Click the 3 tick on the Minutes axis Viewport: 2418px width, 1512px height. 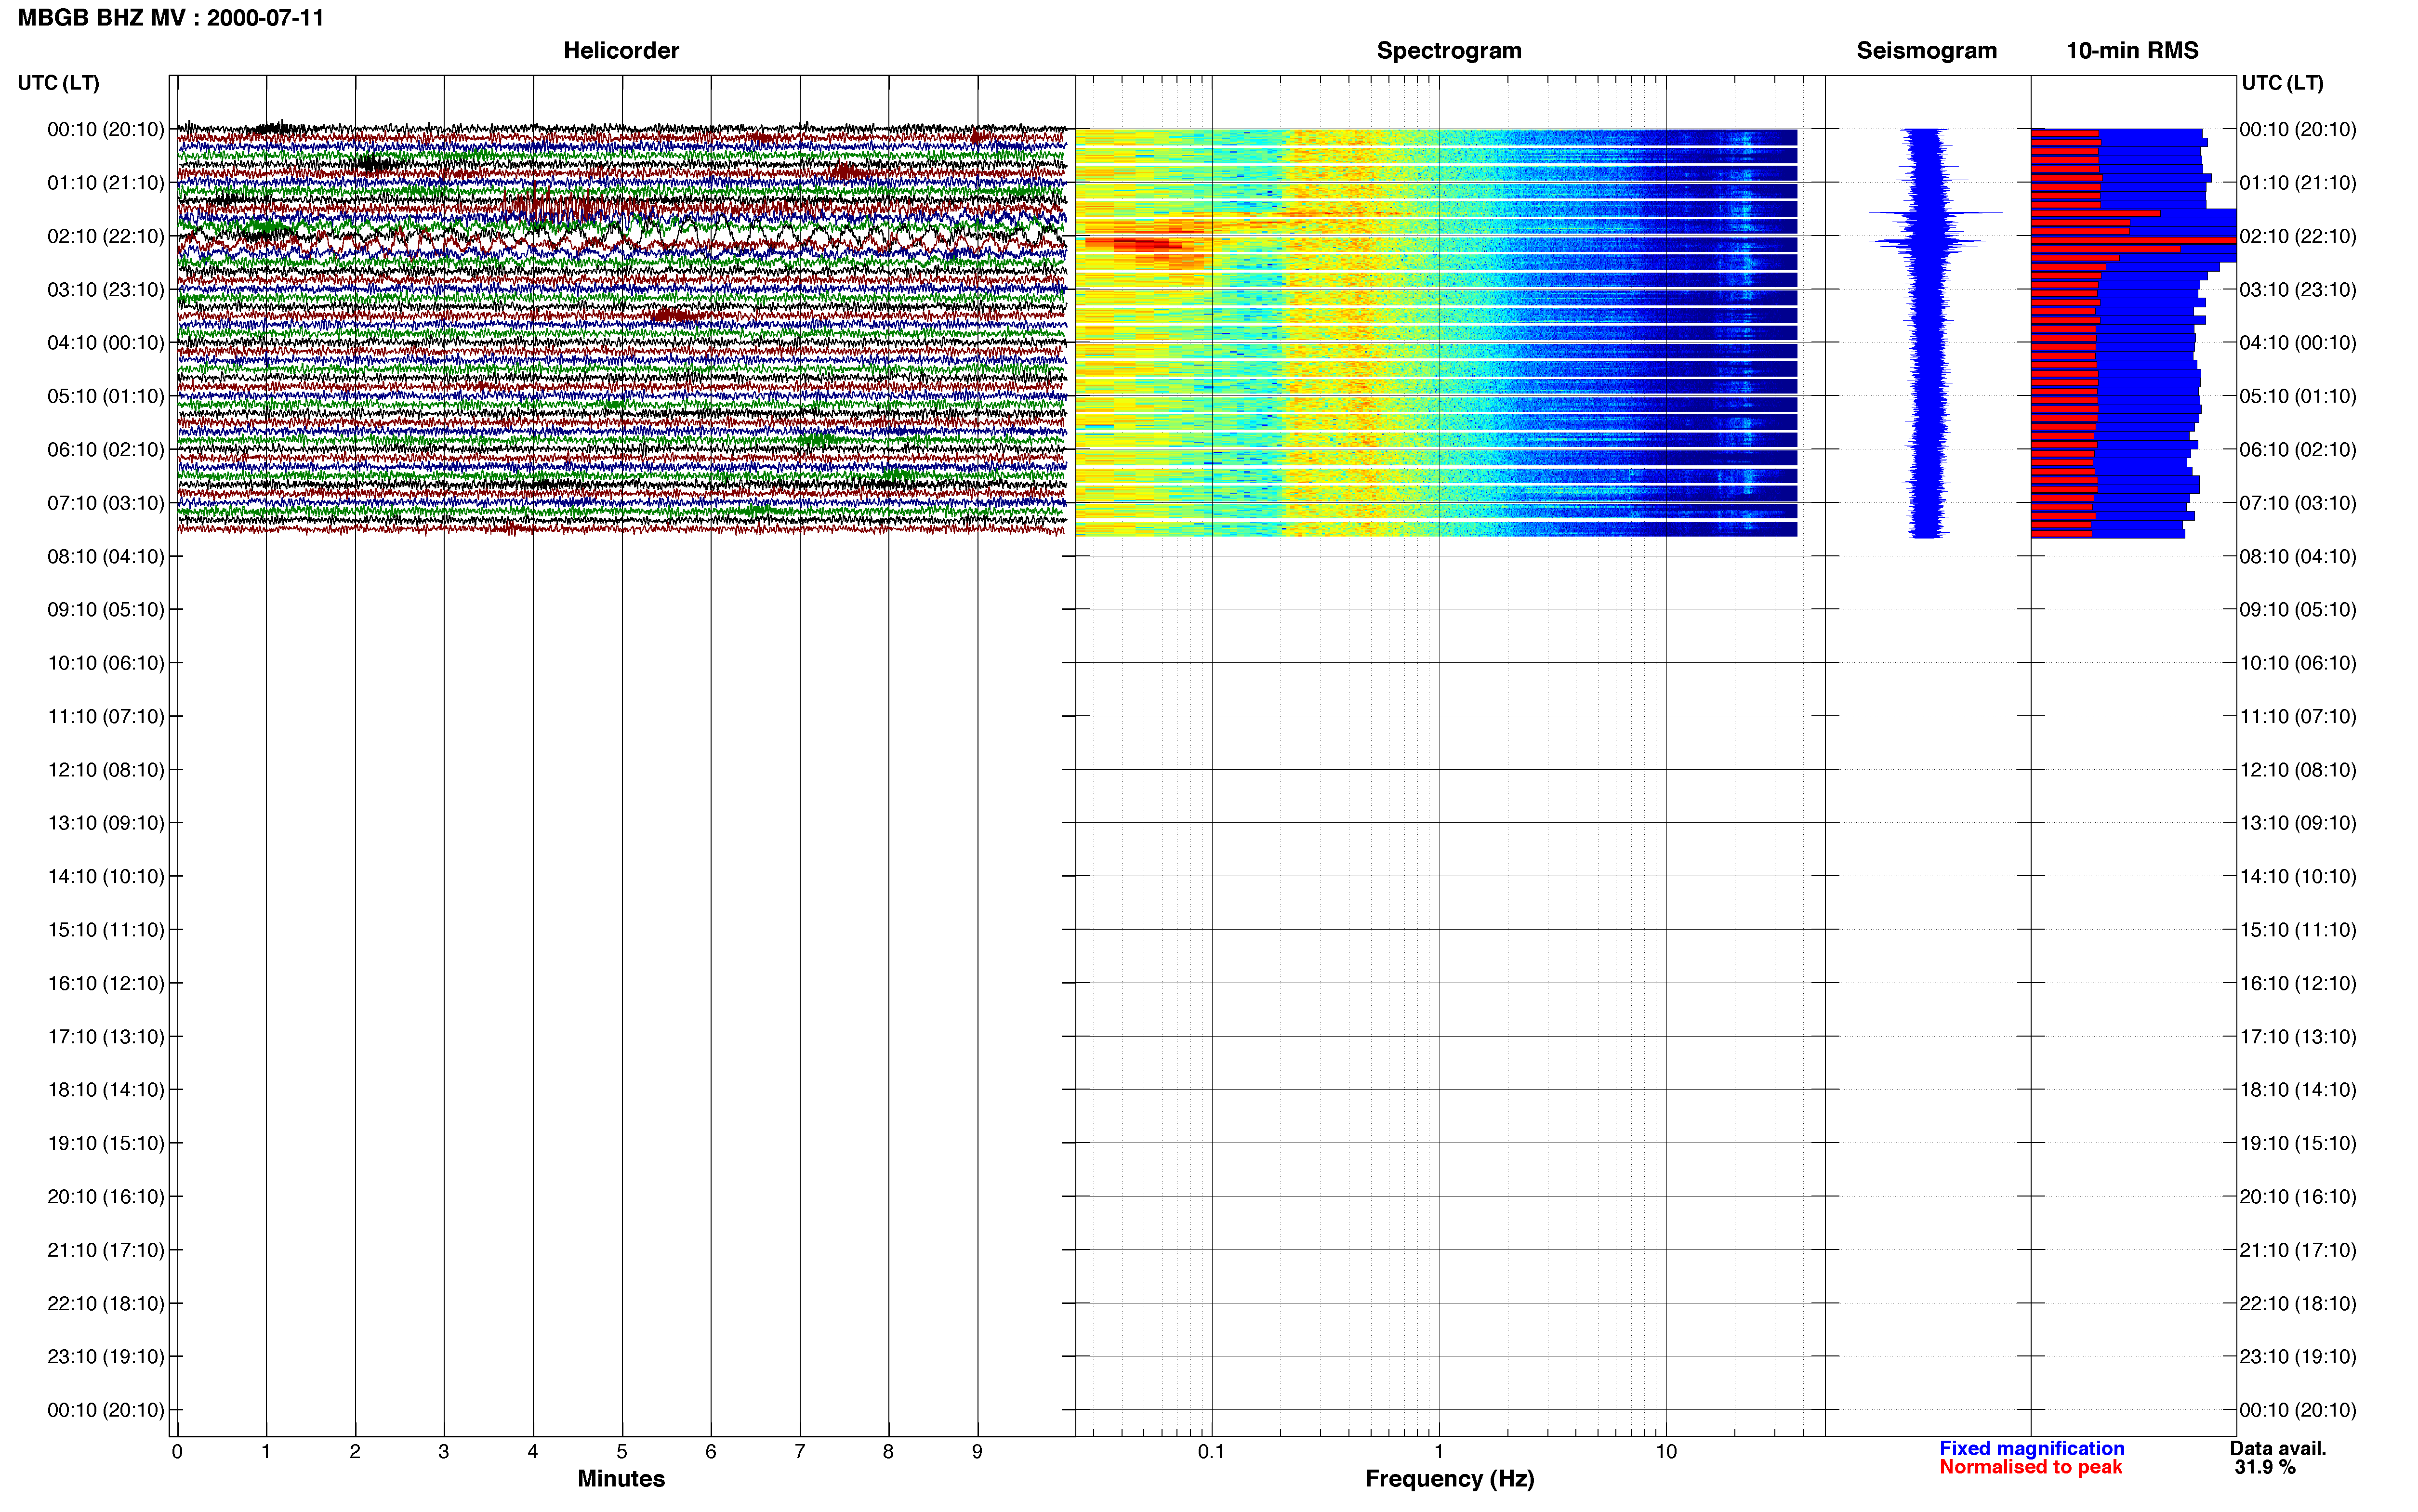point(444,1451)
